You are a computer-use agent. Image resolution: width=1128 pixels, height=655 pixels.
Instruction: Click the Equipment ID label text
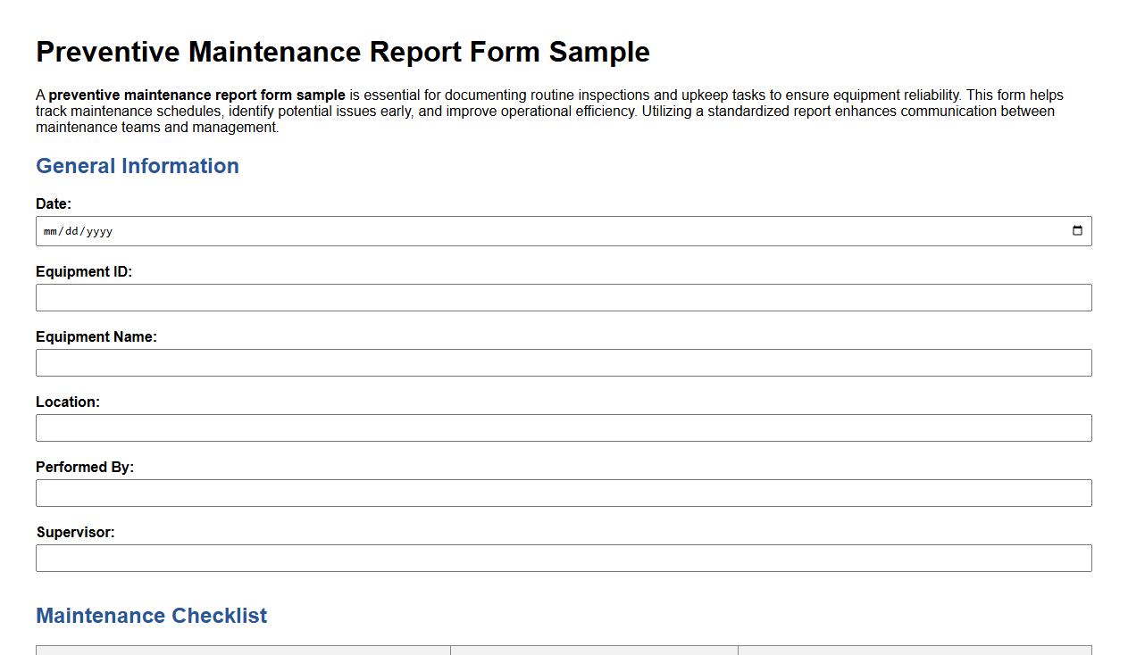pyautogui.click(x=84, y=271)
